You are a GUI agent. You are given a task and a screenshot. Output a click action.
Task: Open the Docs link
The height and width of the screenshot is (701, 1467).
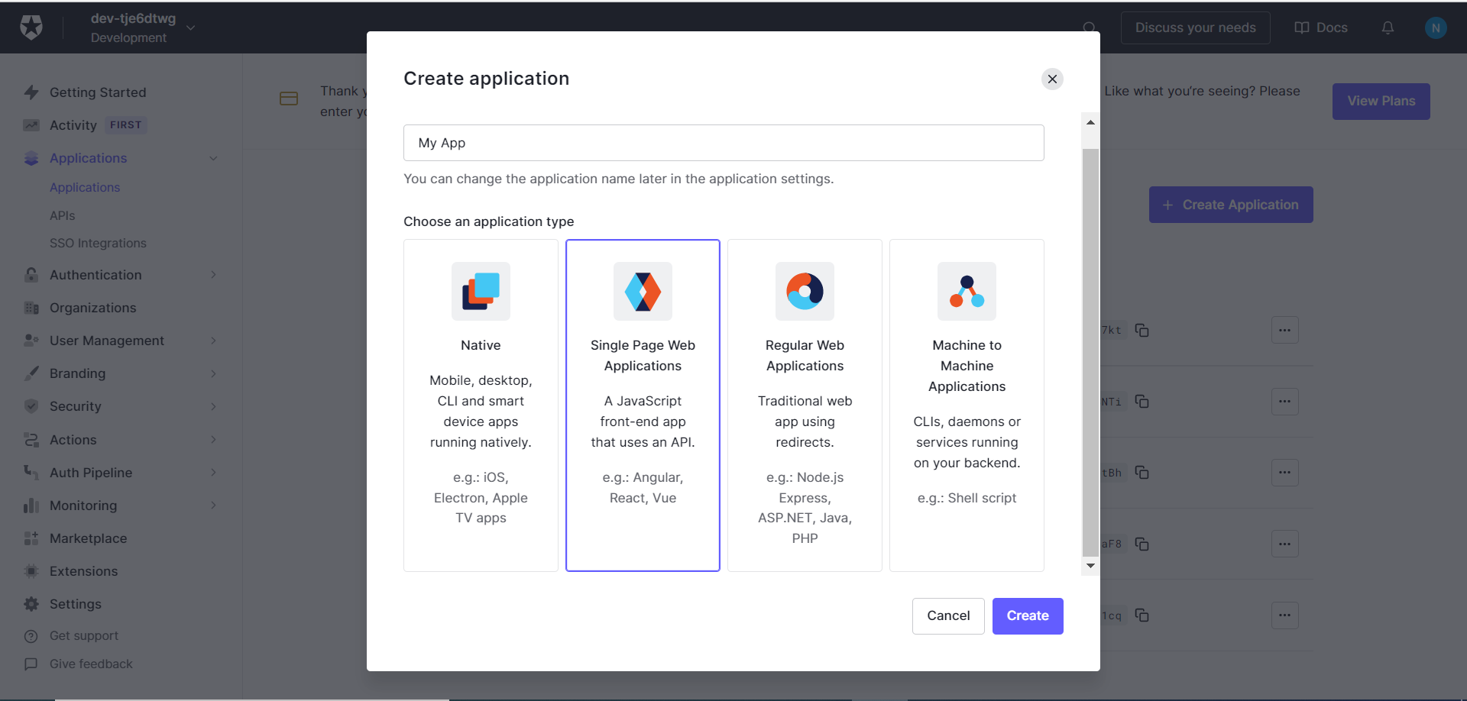(1321, 27)
